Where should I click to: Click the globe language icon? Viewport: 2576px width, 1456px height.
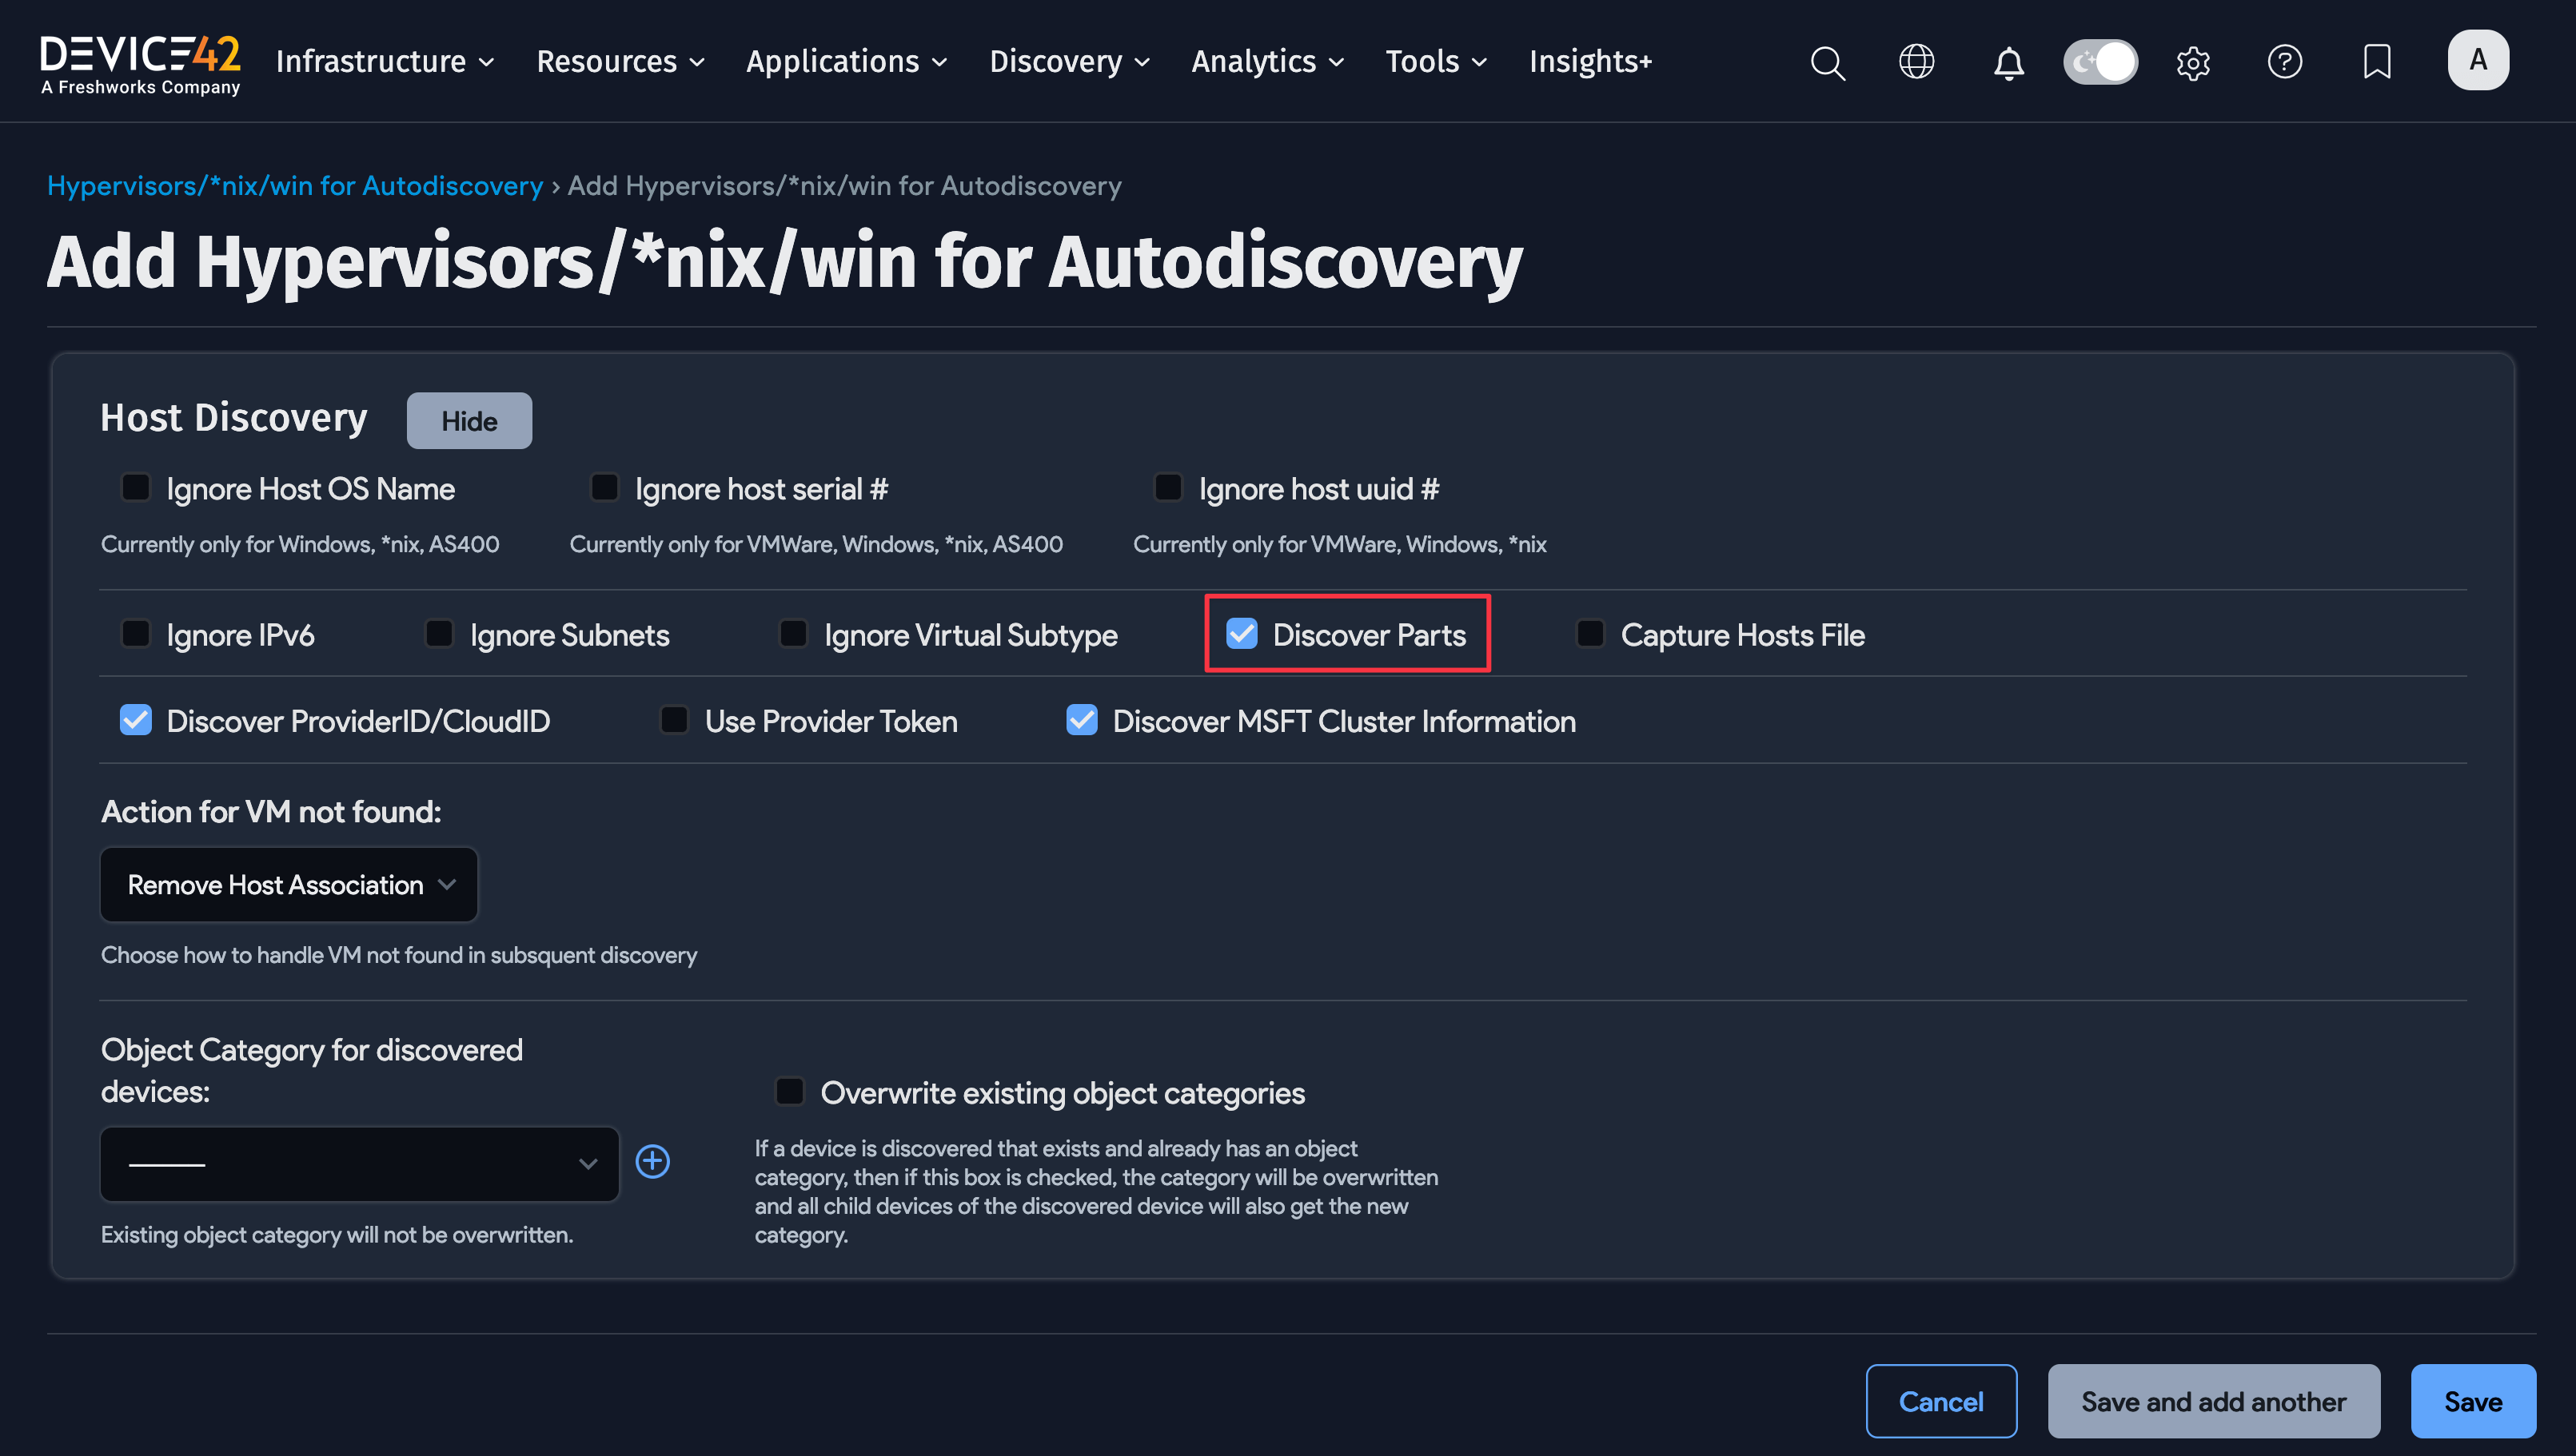click(x=1916, y=62)
